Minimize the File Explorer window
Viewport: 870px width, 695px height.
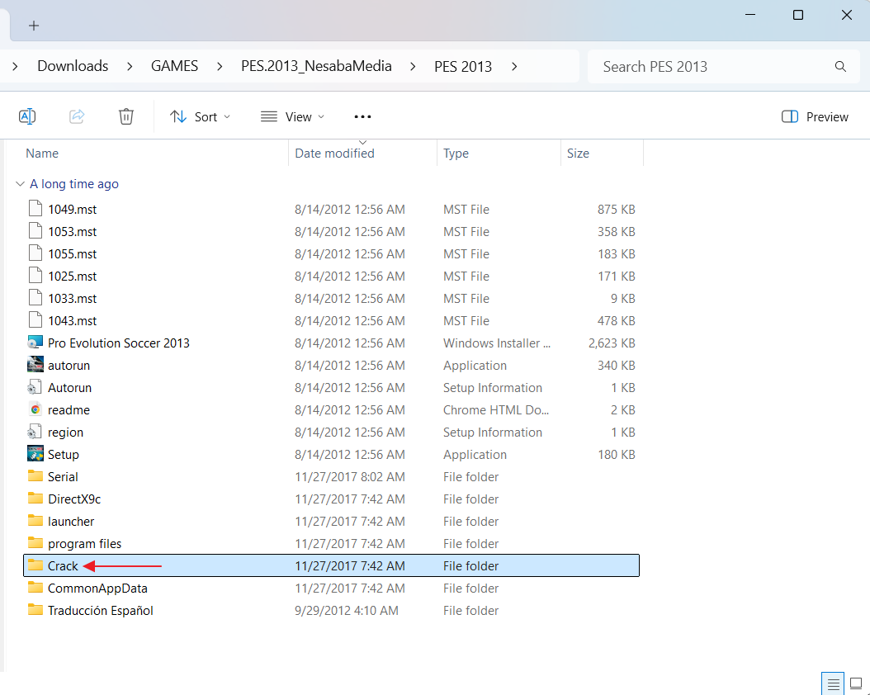coord(750,15)
